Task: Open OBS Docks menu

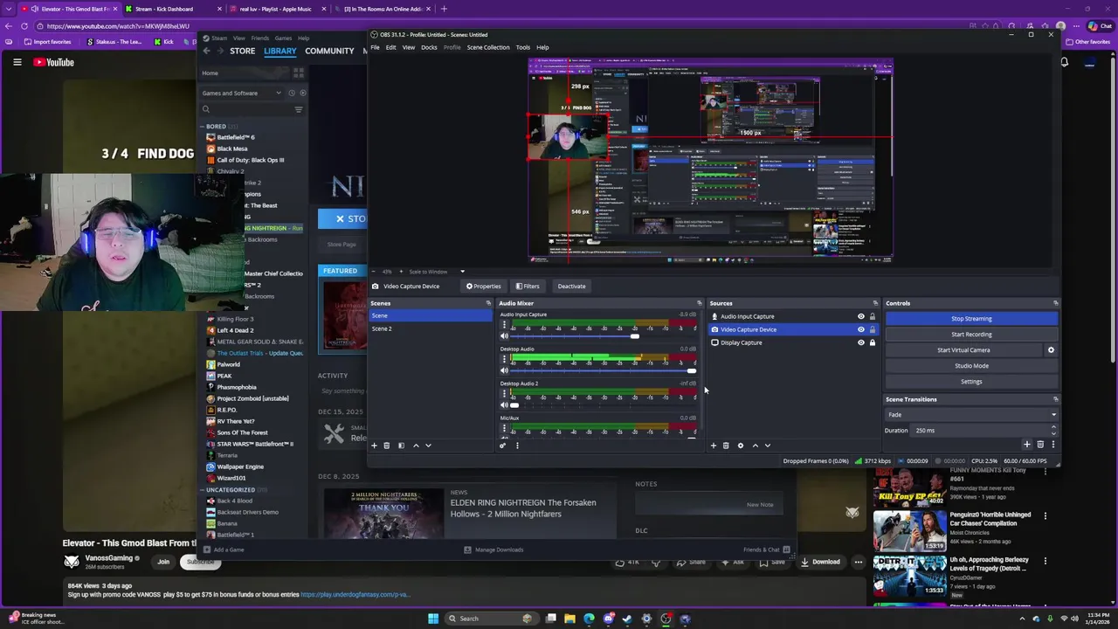Action: point(429,47)
